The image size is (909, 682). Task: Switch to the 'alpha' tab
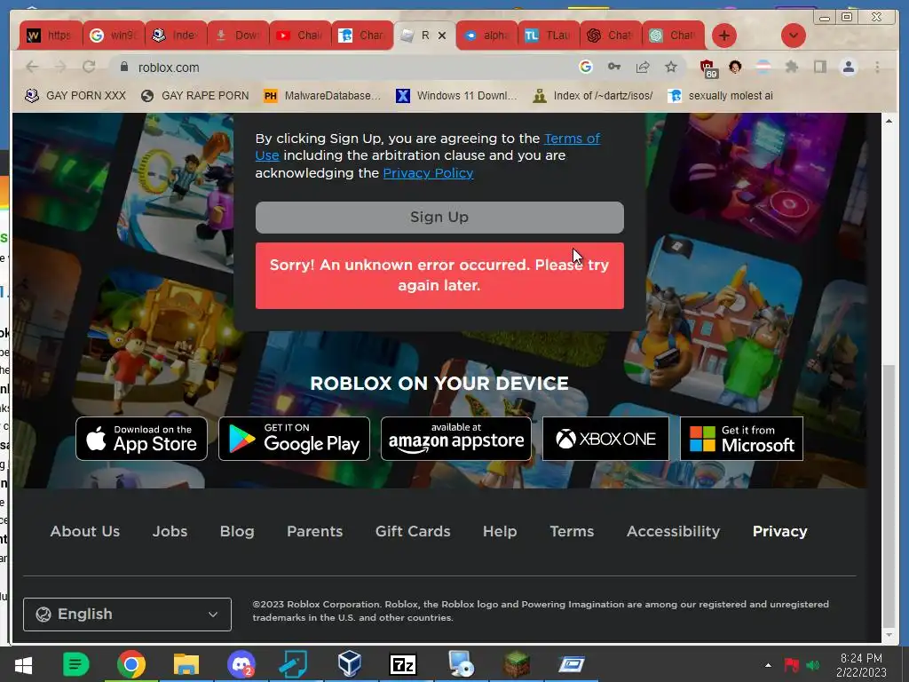pos(486,36)
